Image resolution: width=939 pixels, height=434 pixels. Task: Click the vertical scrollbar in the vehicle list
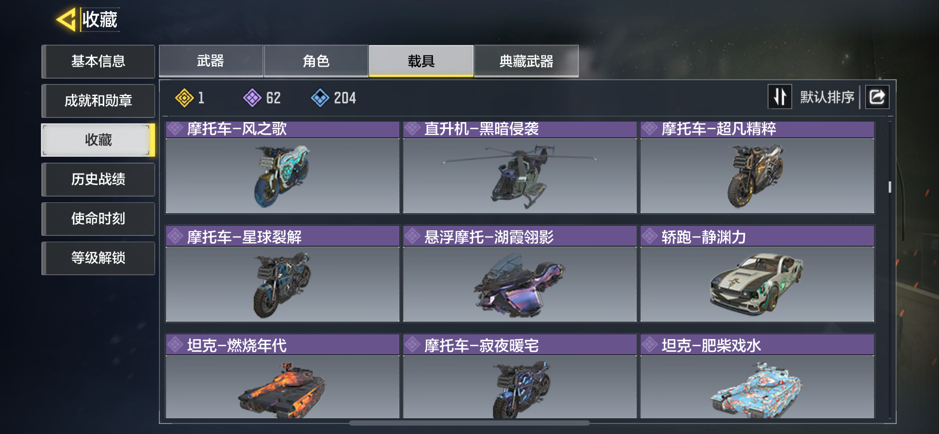(890, 187)
